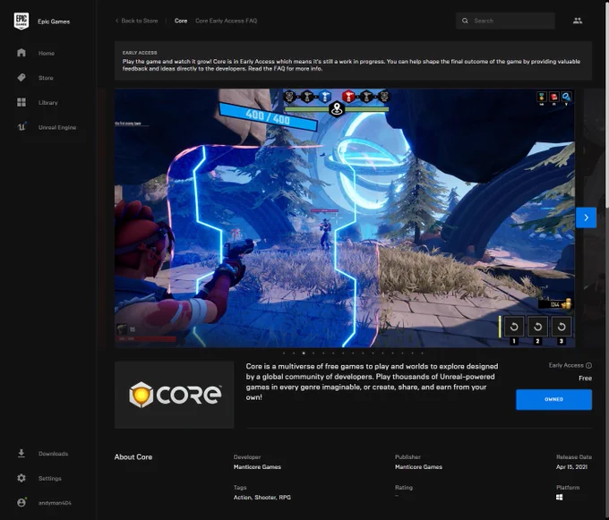Open the Library grid icon
This screenshot has width=609, height=520.
pos(21,102)
